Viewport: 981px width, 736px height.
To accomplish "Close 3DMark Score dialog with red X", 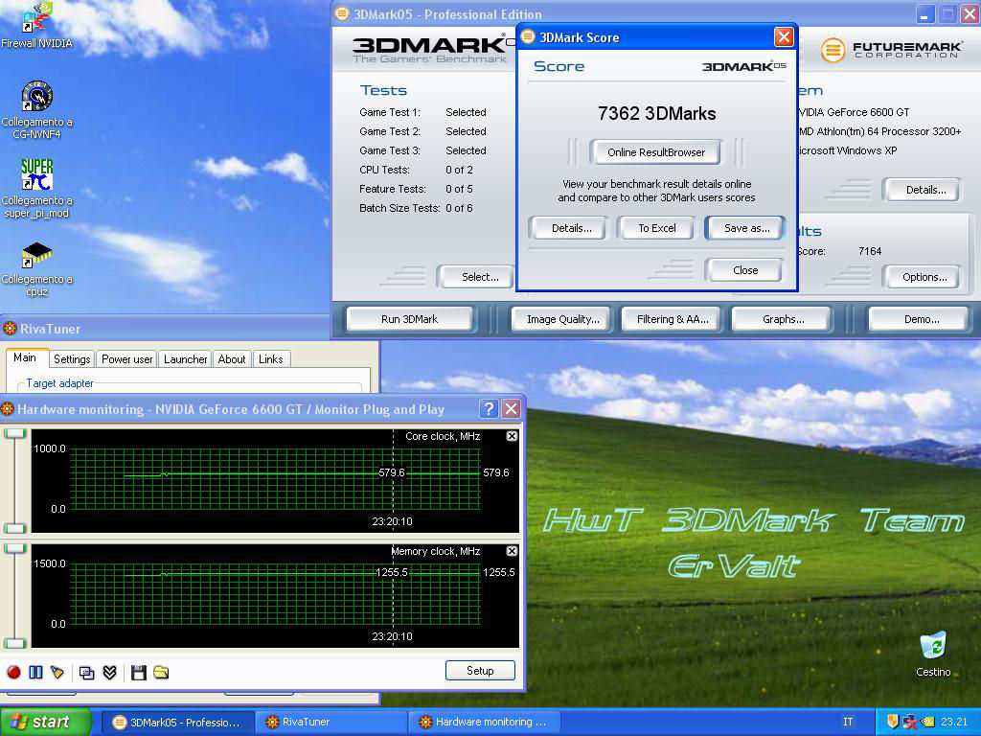I will 784,37.
